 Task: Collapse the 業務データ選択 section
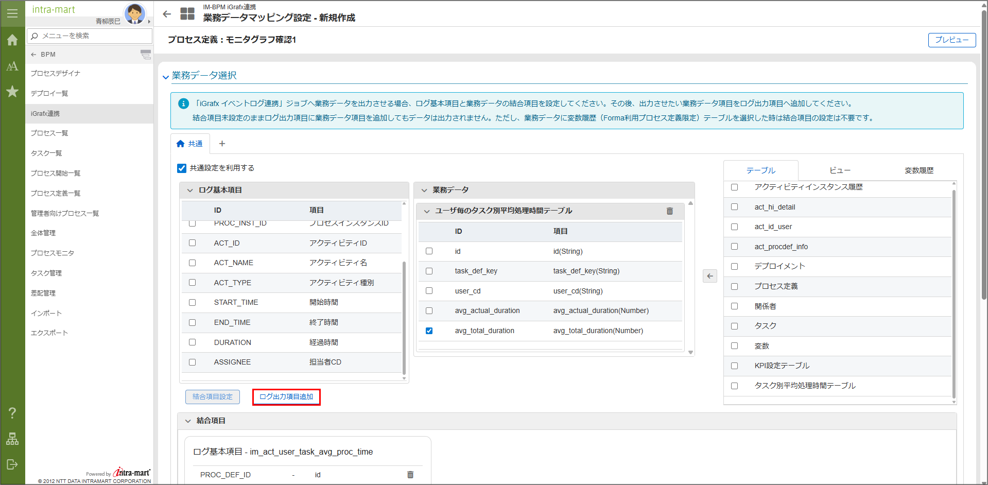(166, 77)
